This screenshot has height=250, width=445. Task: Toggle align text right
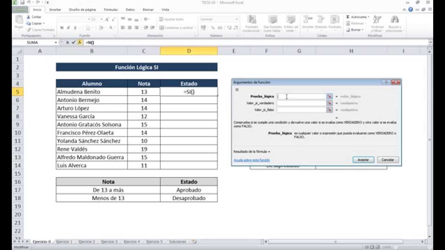point(136,27)
